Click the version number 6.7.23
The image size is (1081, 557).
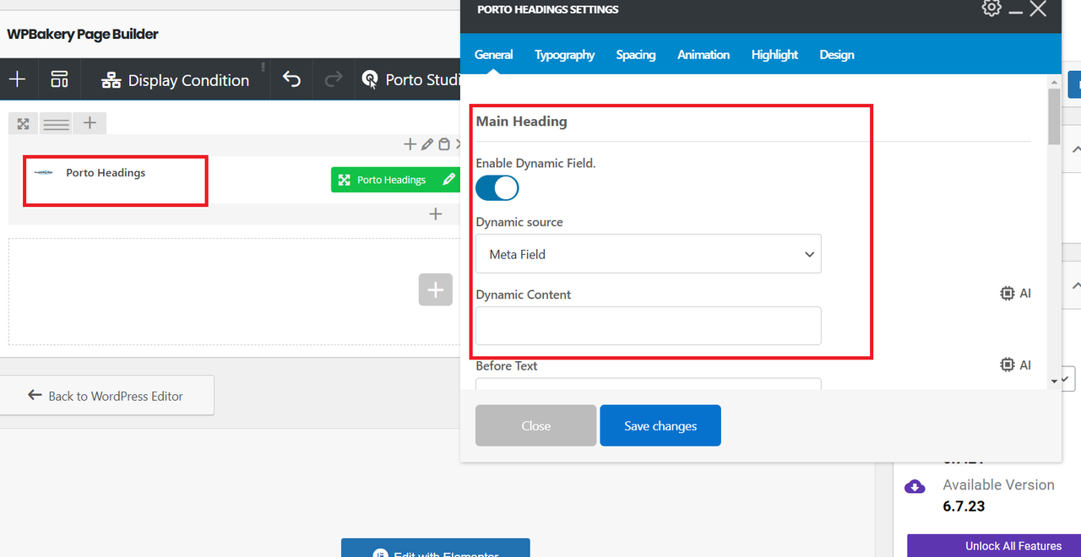point(964,506)
